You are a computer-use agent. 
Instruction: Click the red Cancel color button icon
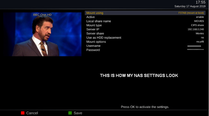click(x=23, y=113)
